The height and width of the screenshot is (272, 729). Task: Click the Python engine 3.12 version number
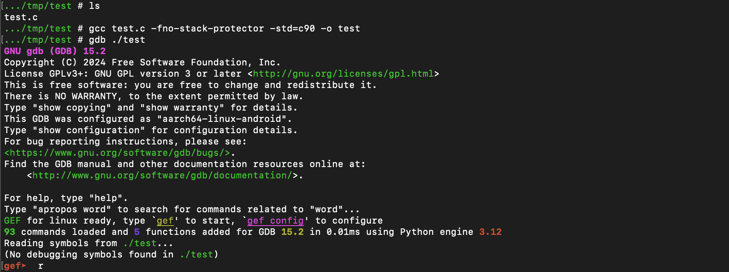pyautogui.click(x=491, y=232)
